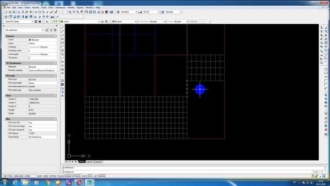Viewport: 330px width, 186px height.
Task: Click the Select Objects icon in Properties palette
Action: pyautogui.click(x=51, y=30)
